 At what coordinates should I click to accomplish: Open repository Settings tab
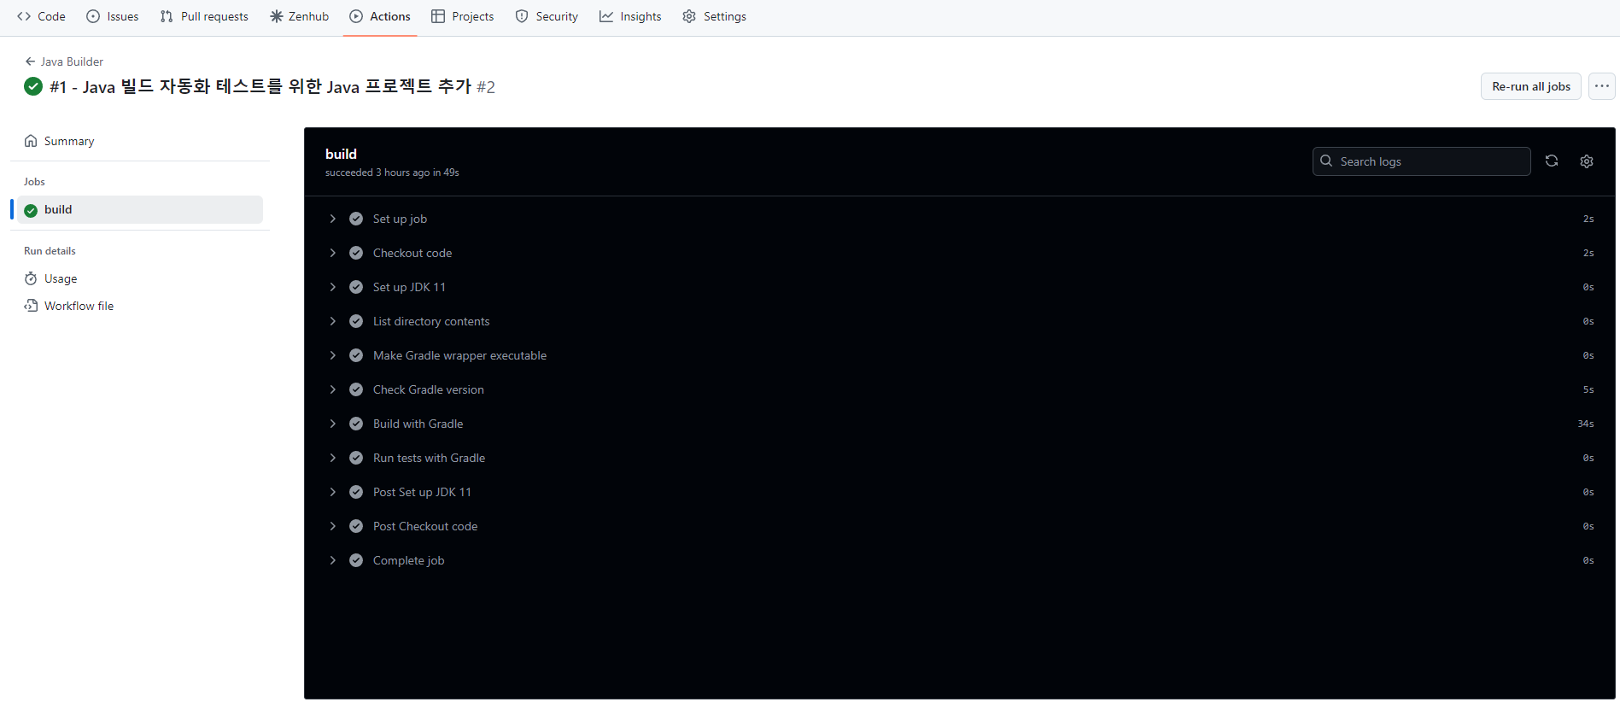coord(715,16)
